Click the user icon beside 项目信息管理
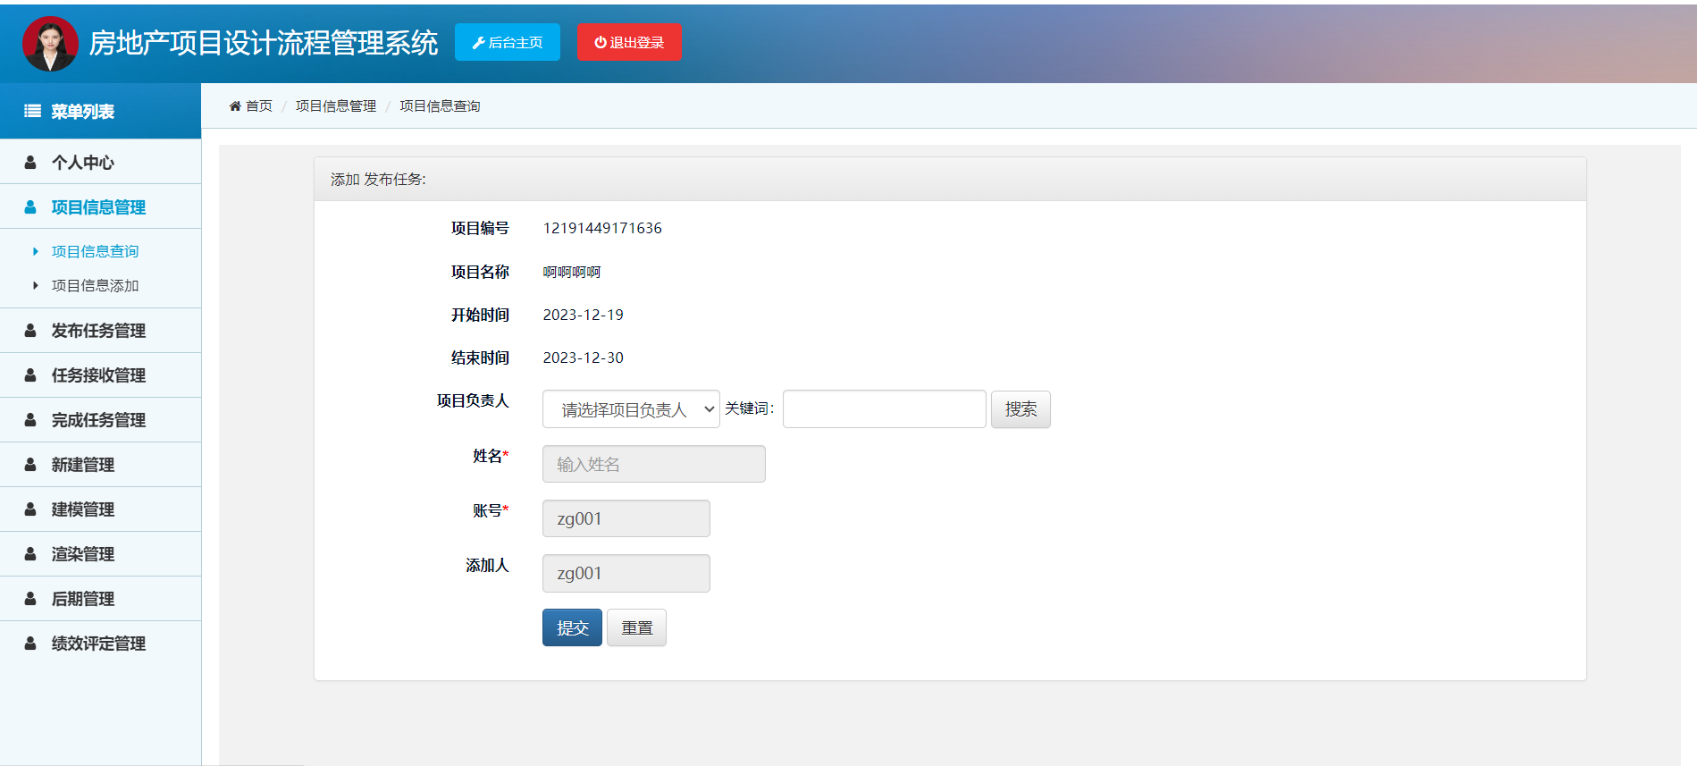1697x766 pixels. [30, 206]
